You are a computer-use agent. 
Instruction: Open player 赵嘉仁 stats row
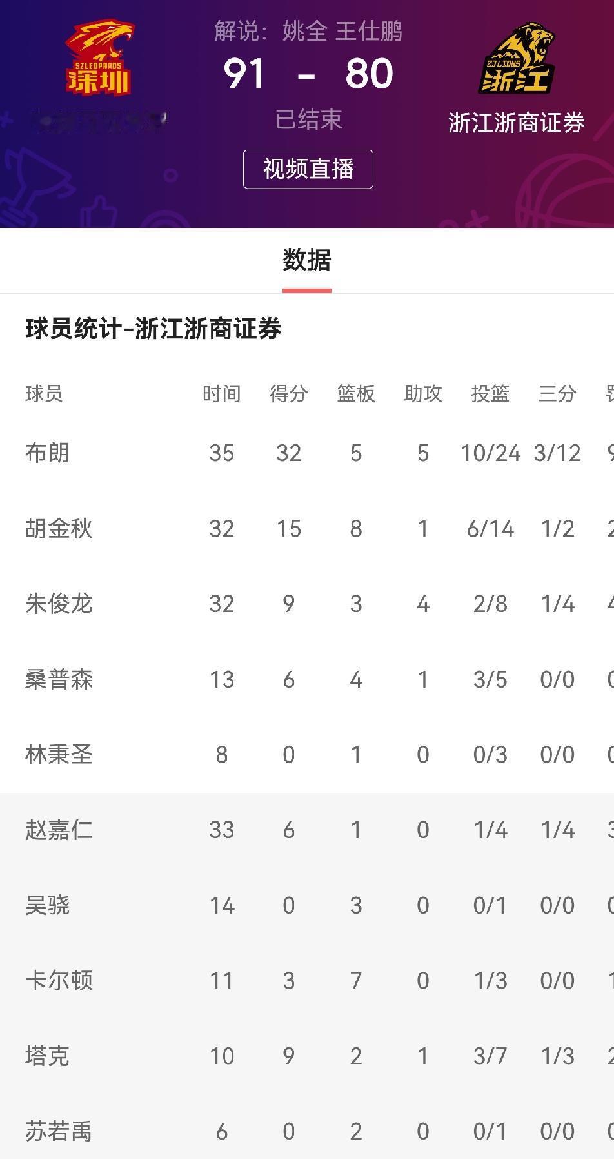click(x=307, y=830)
